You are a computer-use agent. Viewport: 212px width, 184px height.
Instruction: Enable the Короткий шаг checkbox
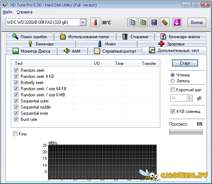(173, 89)
